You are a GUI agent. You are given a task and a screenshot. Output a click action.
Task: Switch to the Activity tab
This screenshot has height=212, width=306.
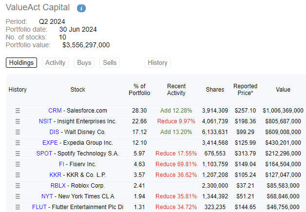55,63
